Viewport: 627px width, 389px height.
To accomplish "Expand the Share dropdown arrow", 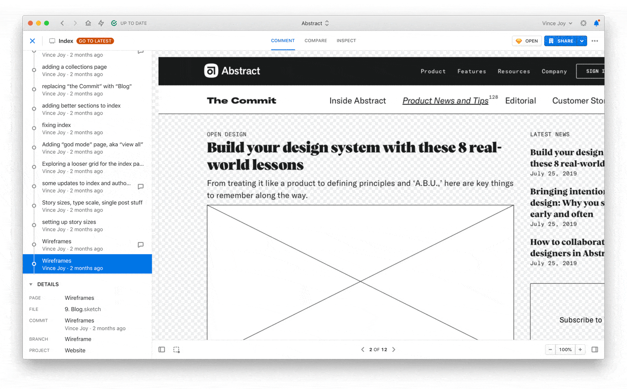I will click(582, 41).
